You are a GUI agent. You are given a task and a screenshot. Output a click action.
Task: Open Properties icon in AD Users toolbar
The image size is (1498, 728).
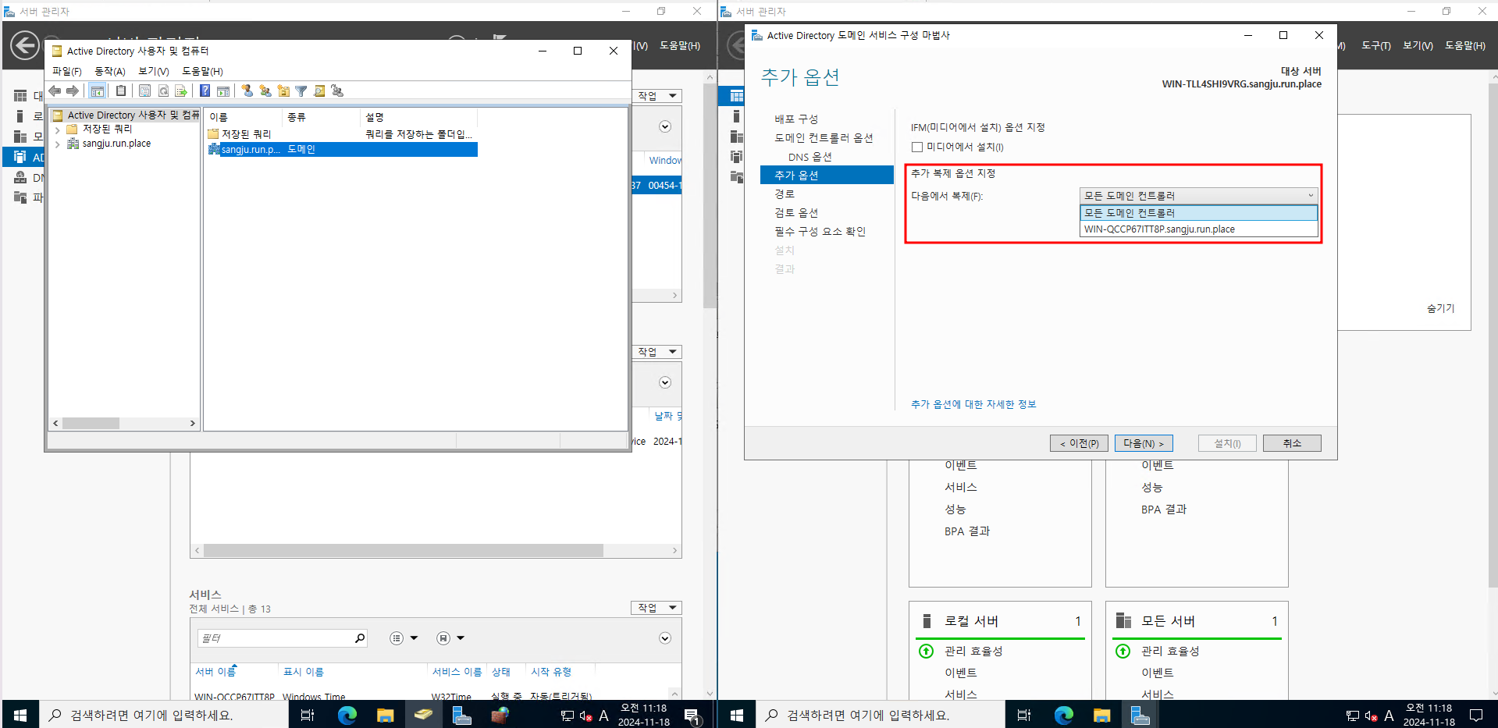click(145, 91)
